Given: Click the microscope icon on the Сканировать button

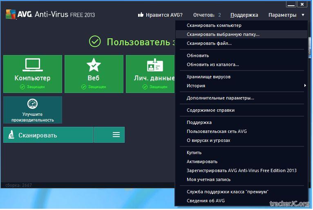Looking at the screenshot, I should pos(11,135).
